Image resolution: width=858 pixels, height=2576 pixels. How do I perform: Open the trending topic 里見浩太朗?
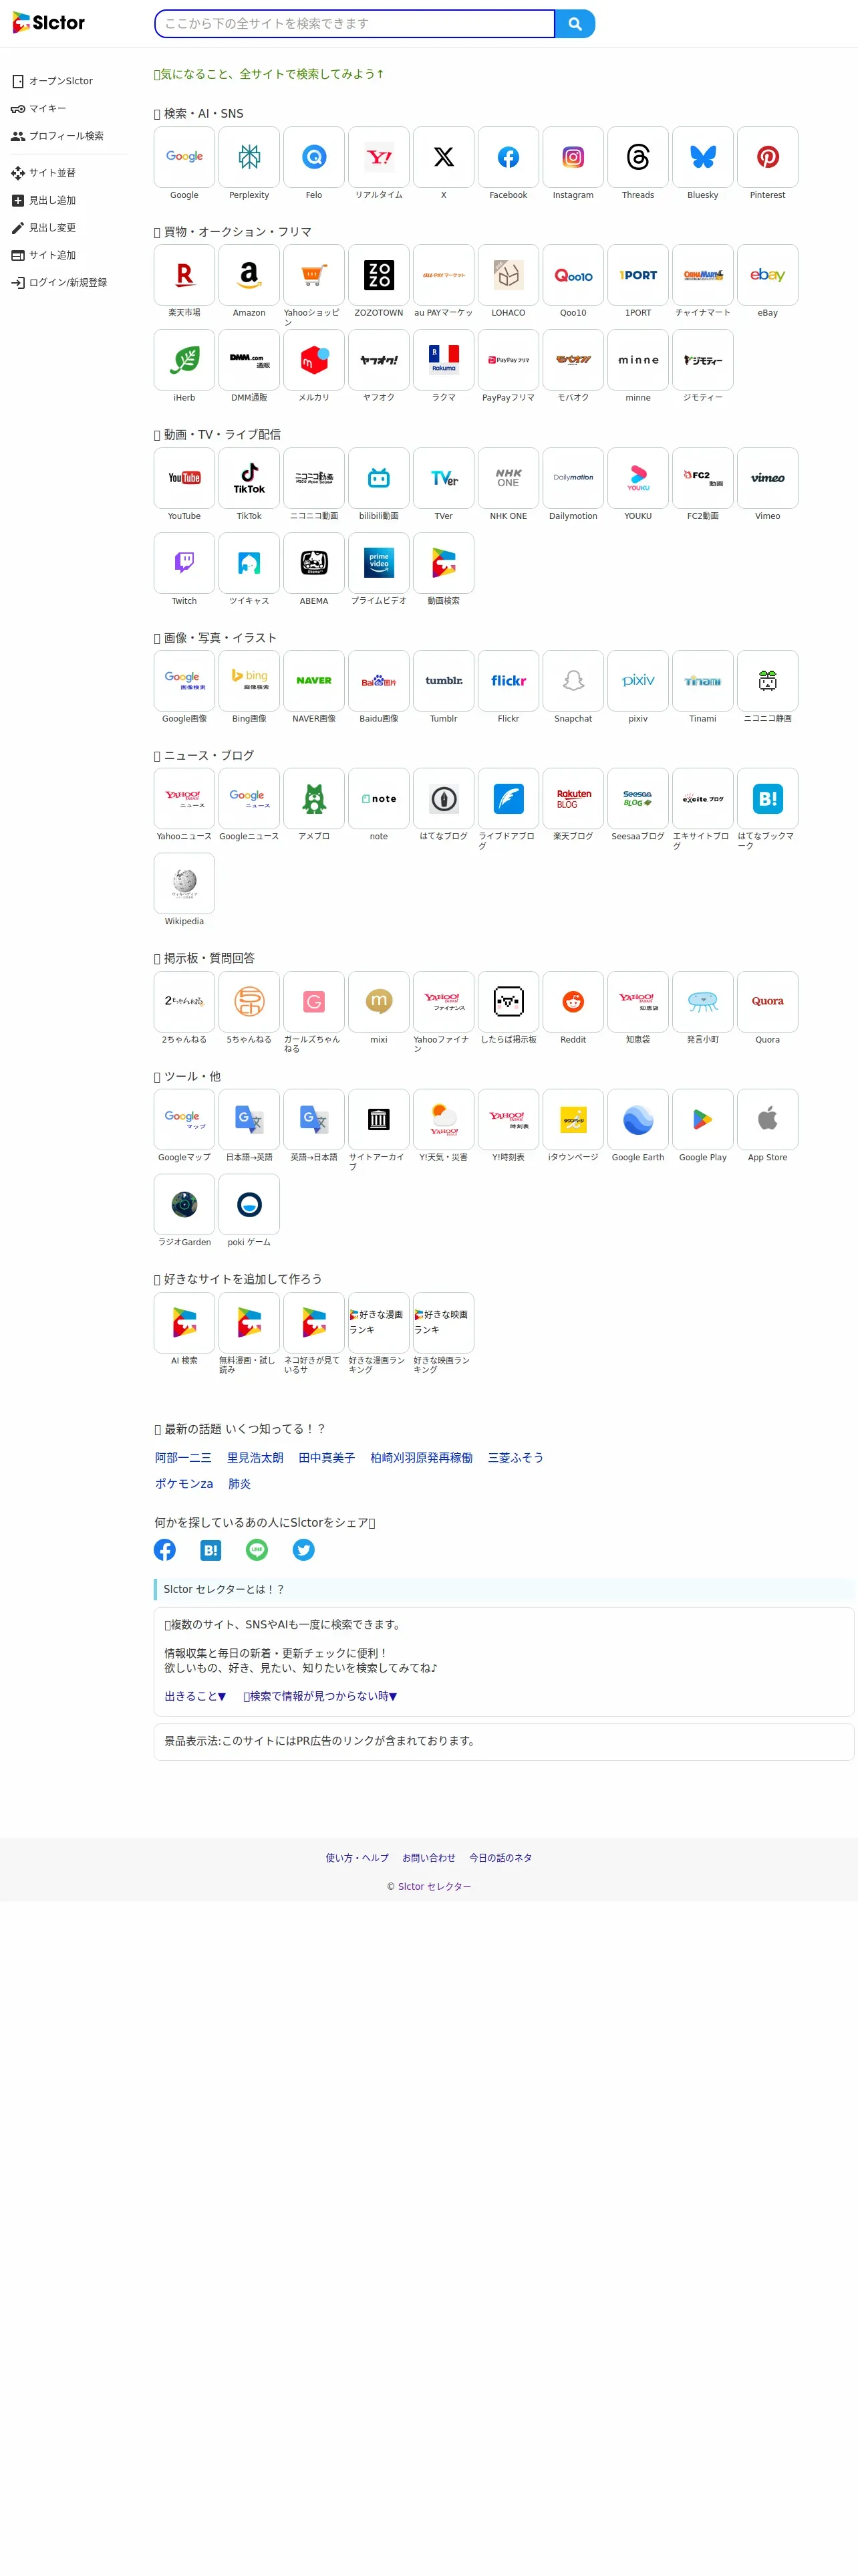click(255, 1458)
